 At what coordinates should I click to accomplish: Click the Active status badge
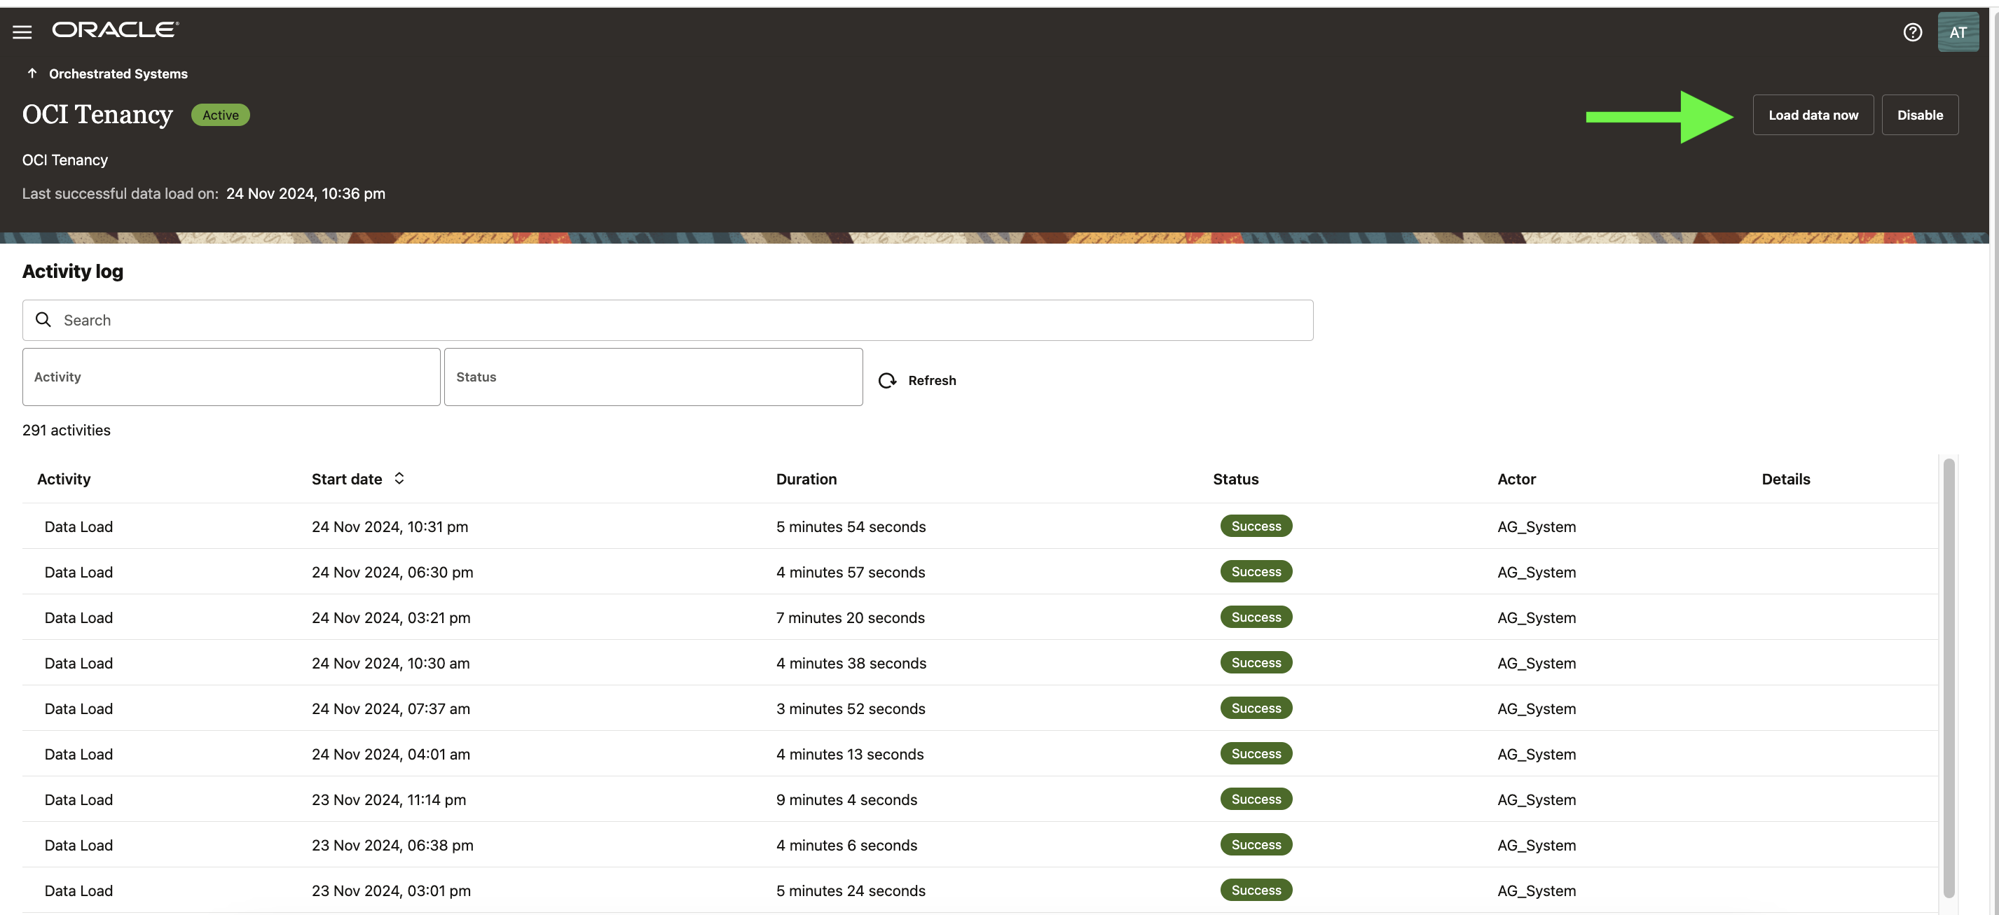click(221, 115)
